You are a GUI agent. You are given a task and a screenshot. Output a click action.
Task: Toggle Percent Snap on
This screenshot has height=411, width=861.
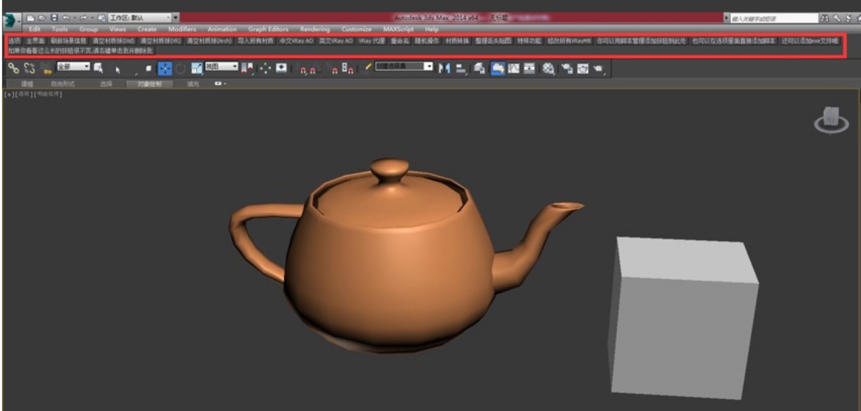pos(334,68)
